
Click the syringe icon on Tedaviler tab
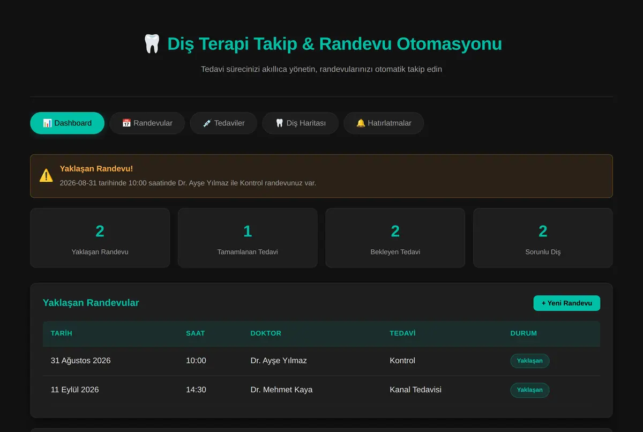pyautogui.click(x=207, y=123)
